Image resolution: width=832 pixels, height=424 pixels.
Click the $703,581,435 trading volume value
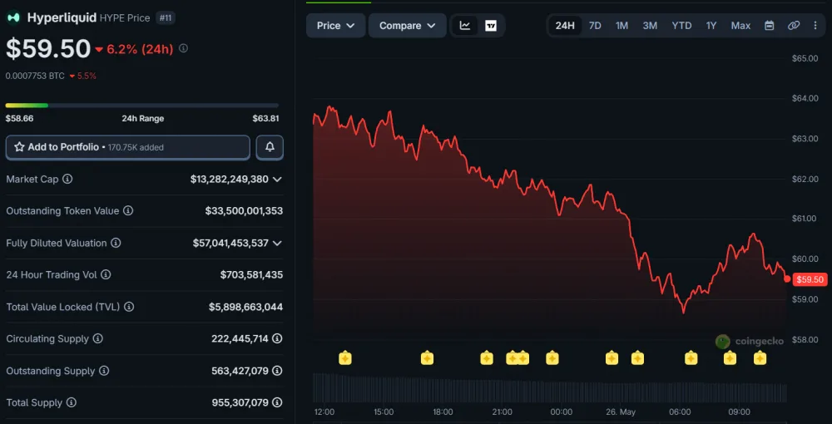[x=251, y=274]
